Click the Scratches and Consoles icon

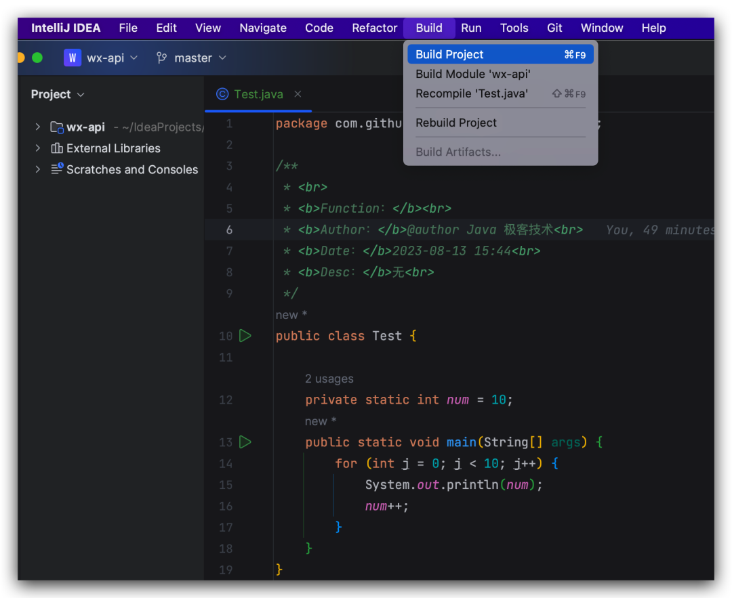(x=57, y=170)
